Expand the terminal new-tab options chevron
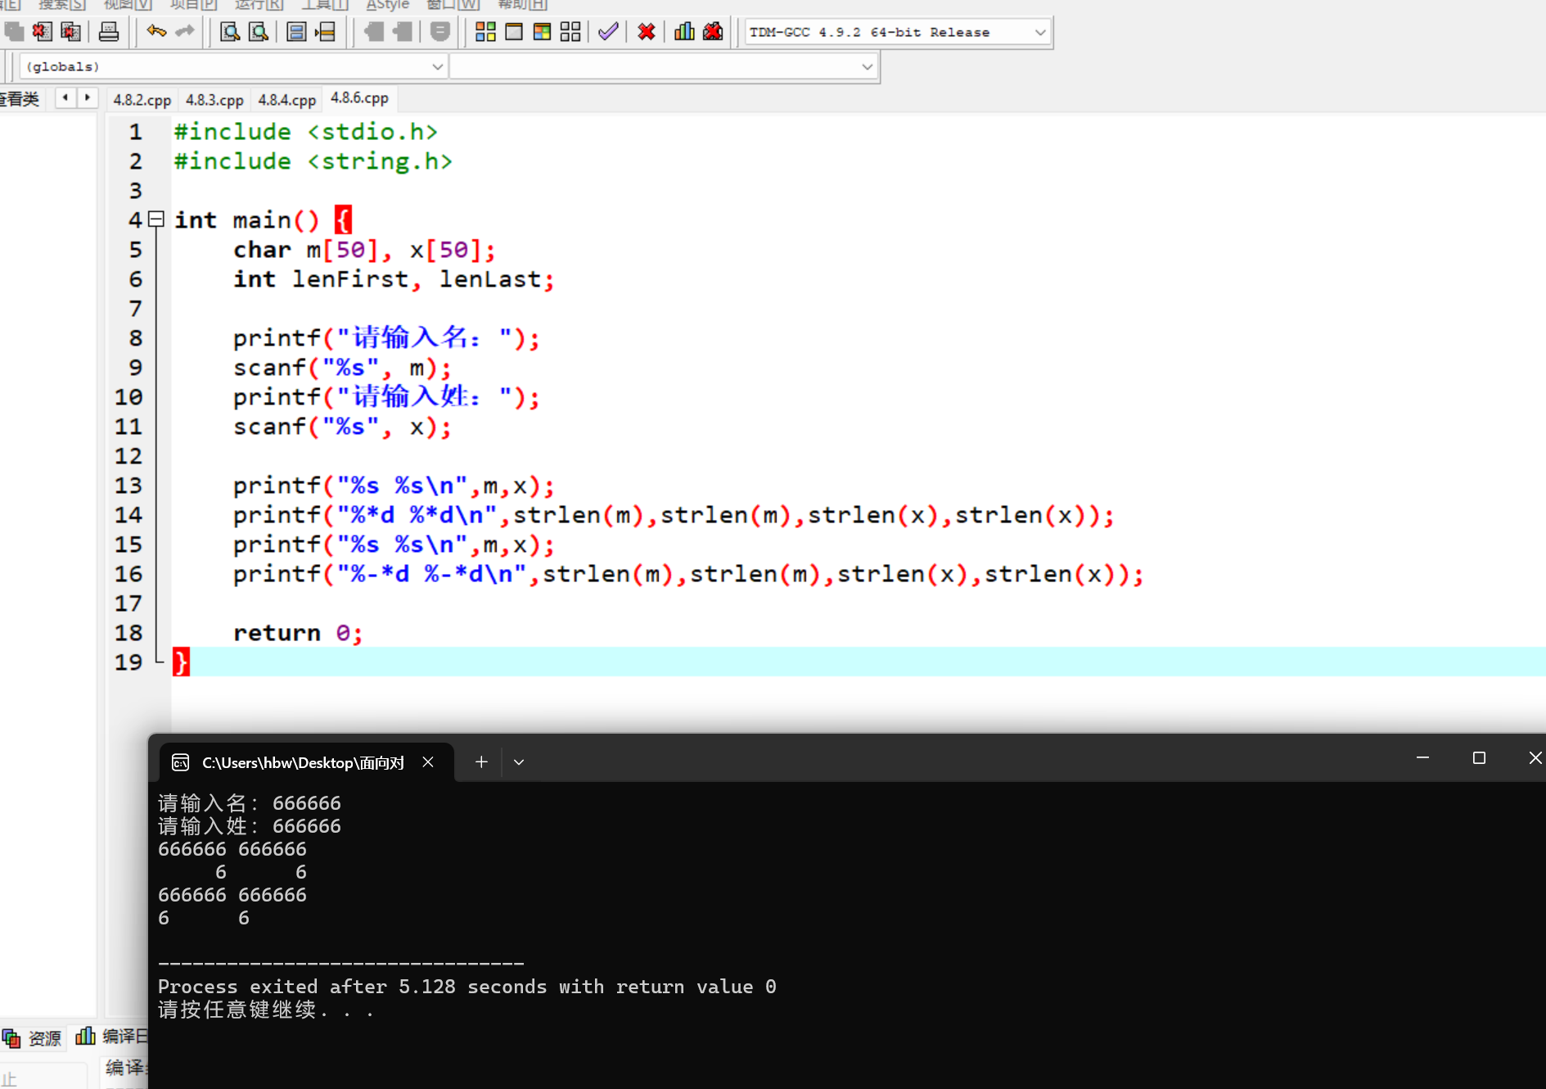 (x=519, y=762)
